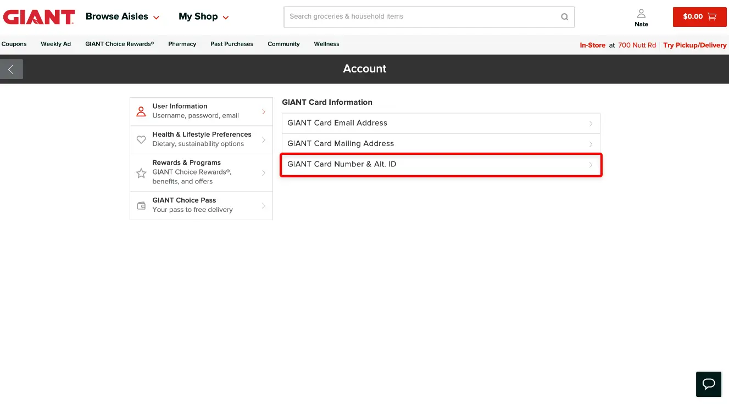Viewport: 729px width, 409px height.
Task: Click the User Information person icon
Action: pyautogui.click(x=141, y=111)
